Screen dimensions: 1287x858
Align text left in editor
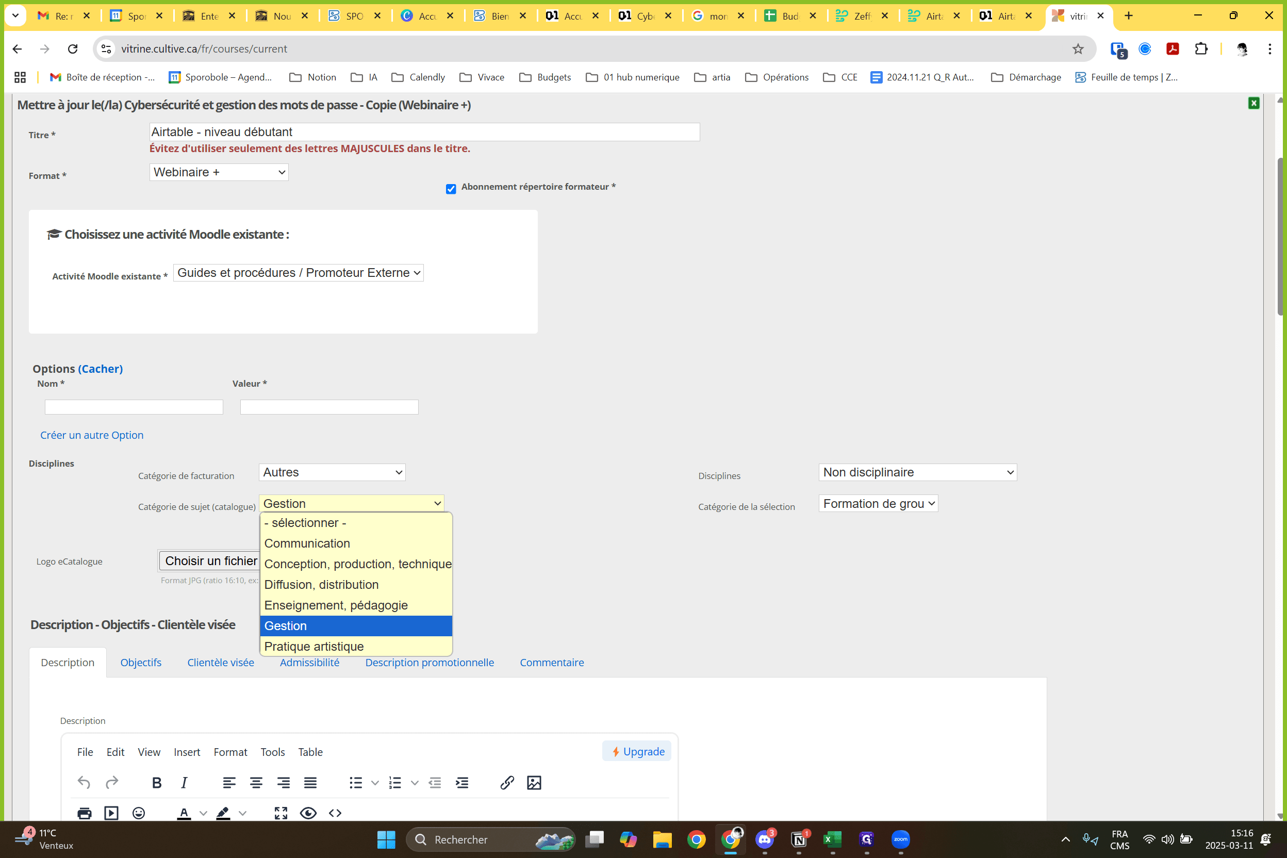pyautogui.click(x=229, y=783)
